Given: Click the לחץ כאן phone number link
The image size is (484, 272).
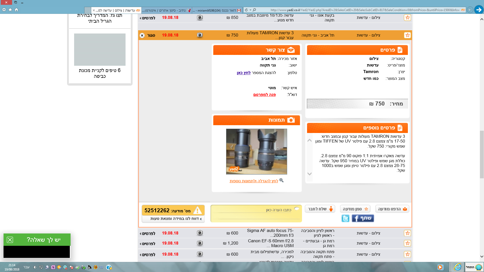Looking at the screenshot, I should (x=244, y=73).
